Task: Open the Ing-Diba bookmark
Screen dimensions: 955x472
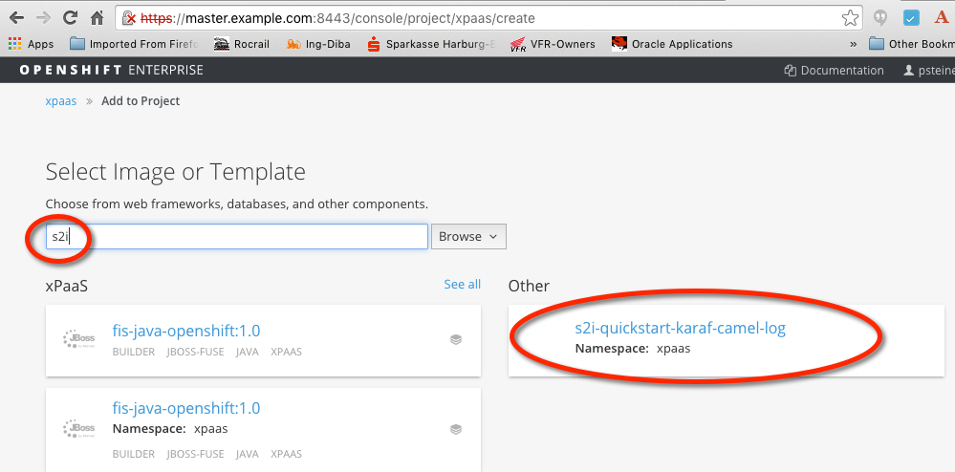Action: (318, 44)
